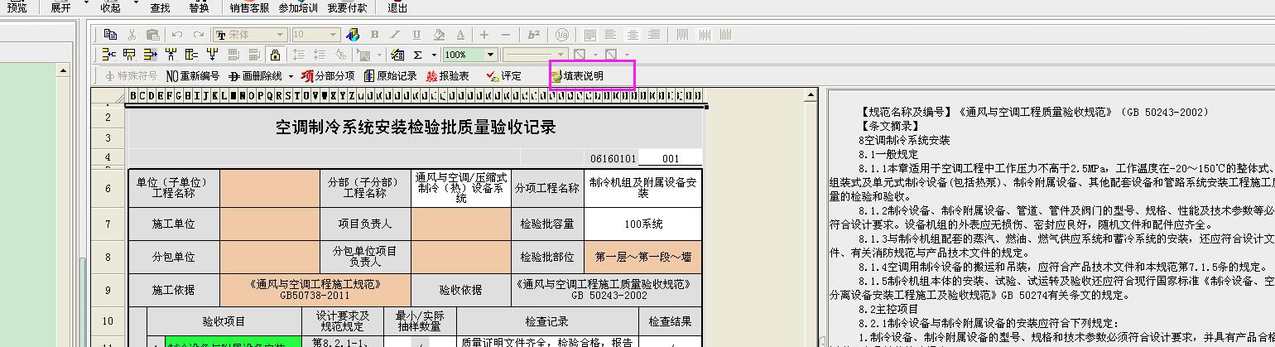Open the 100% zoom dropdown
Viewport: 1275px width, 347px height.
click(491, 55)
